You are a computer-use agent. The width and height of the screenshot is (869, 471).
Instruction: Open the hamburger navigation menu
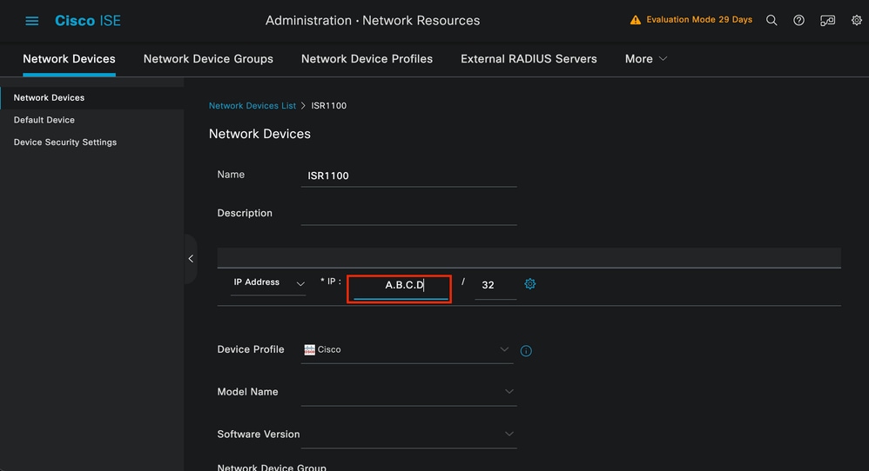tap(31, 21)
